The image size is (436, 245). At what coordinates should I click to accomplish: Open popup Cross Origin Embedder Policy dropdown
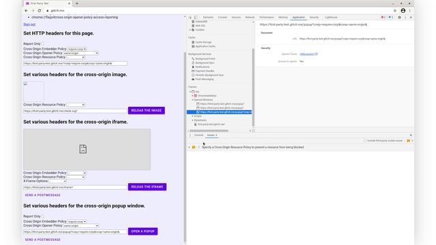[77, 221]
